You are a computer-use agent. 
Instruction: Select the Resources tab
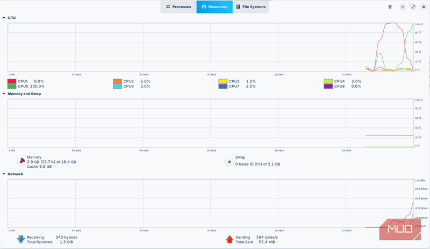tap(214, 7)
